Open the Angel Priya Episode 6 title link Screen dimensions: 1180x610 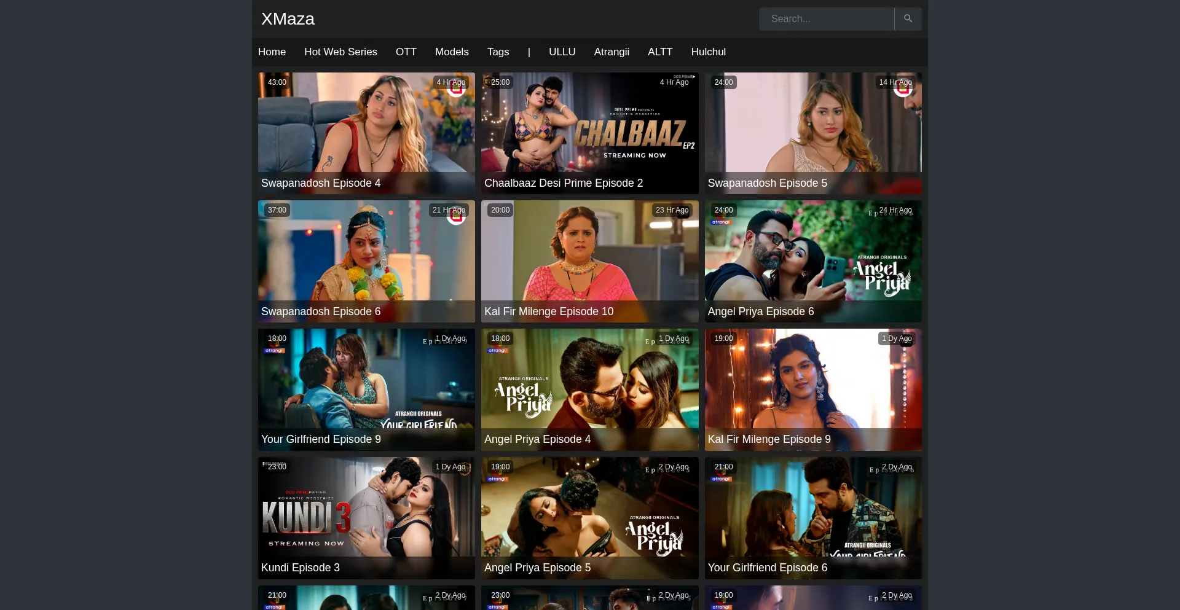tap(761, 311)
